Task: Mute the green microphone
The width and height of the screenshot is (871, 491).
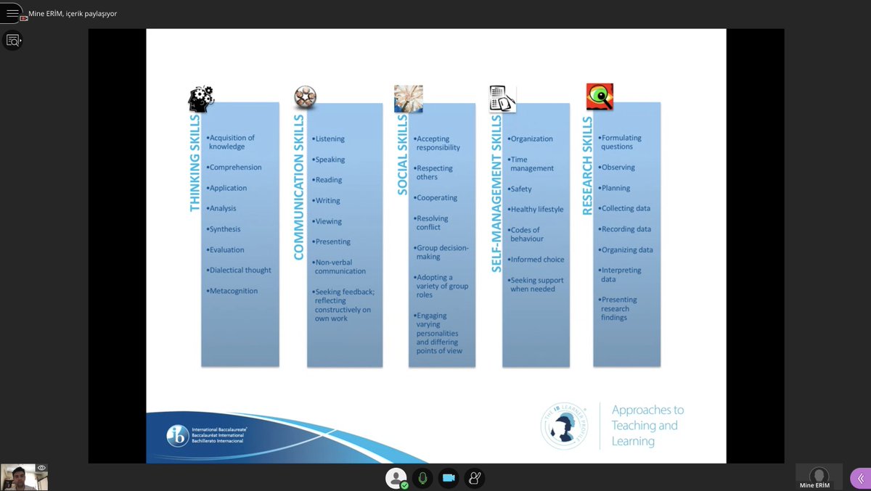Action: pyautogui.click(x=422, y=477)
